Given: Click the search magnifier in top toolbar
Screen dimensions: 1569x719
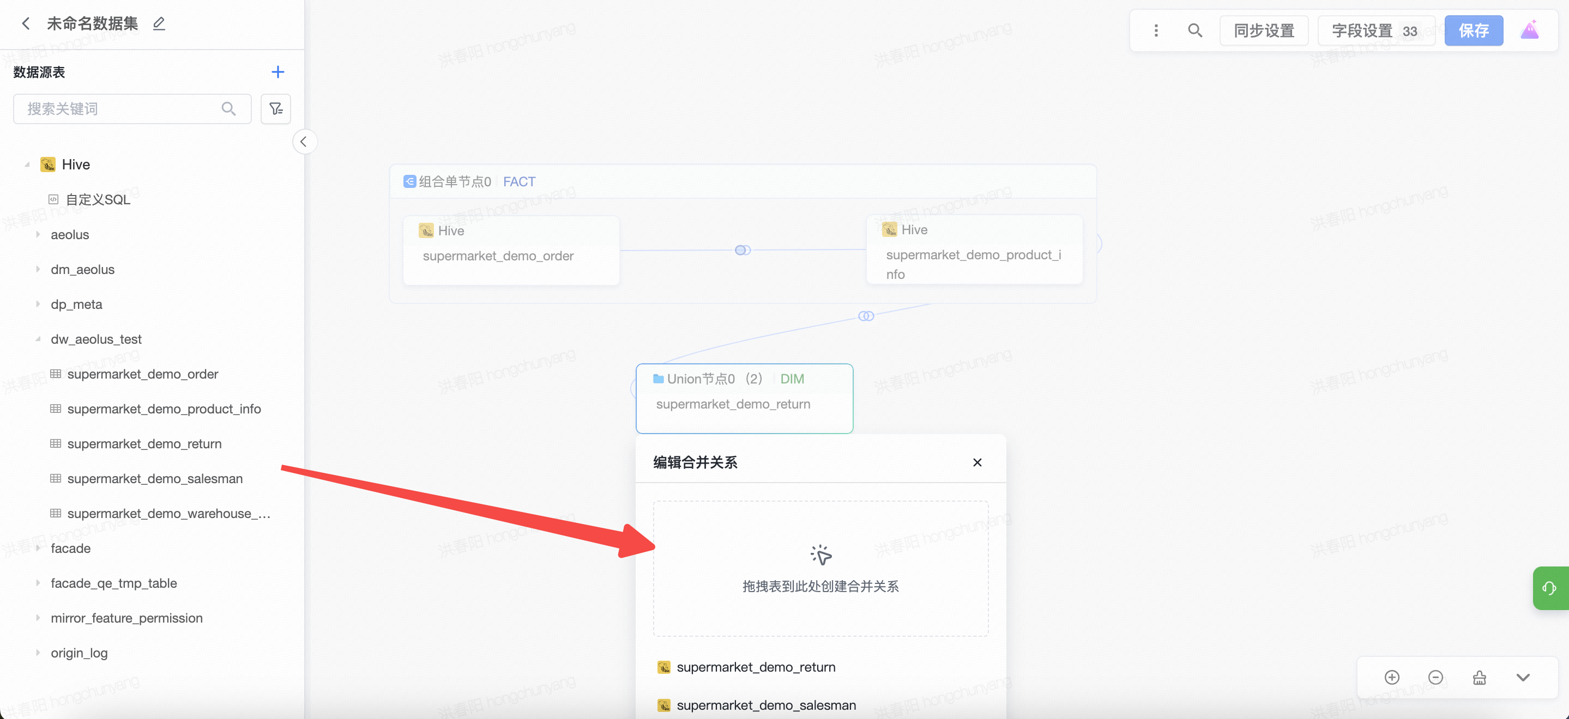Looking at the screenshot, I should pyautogui.click(x=1195, y=31).
